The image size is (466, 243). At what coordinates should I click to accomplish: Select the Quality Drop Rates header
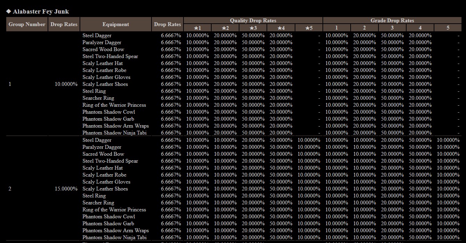pyautogui.click(x=253, y=21)
